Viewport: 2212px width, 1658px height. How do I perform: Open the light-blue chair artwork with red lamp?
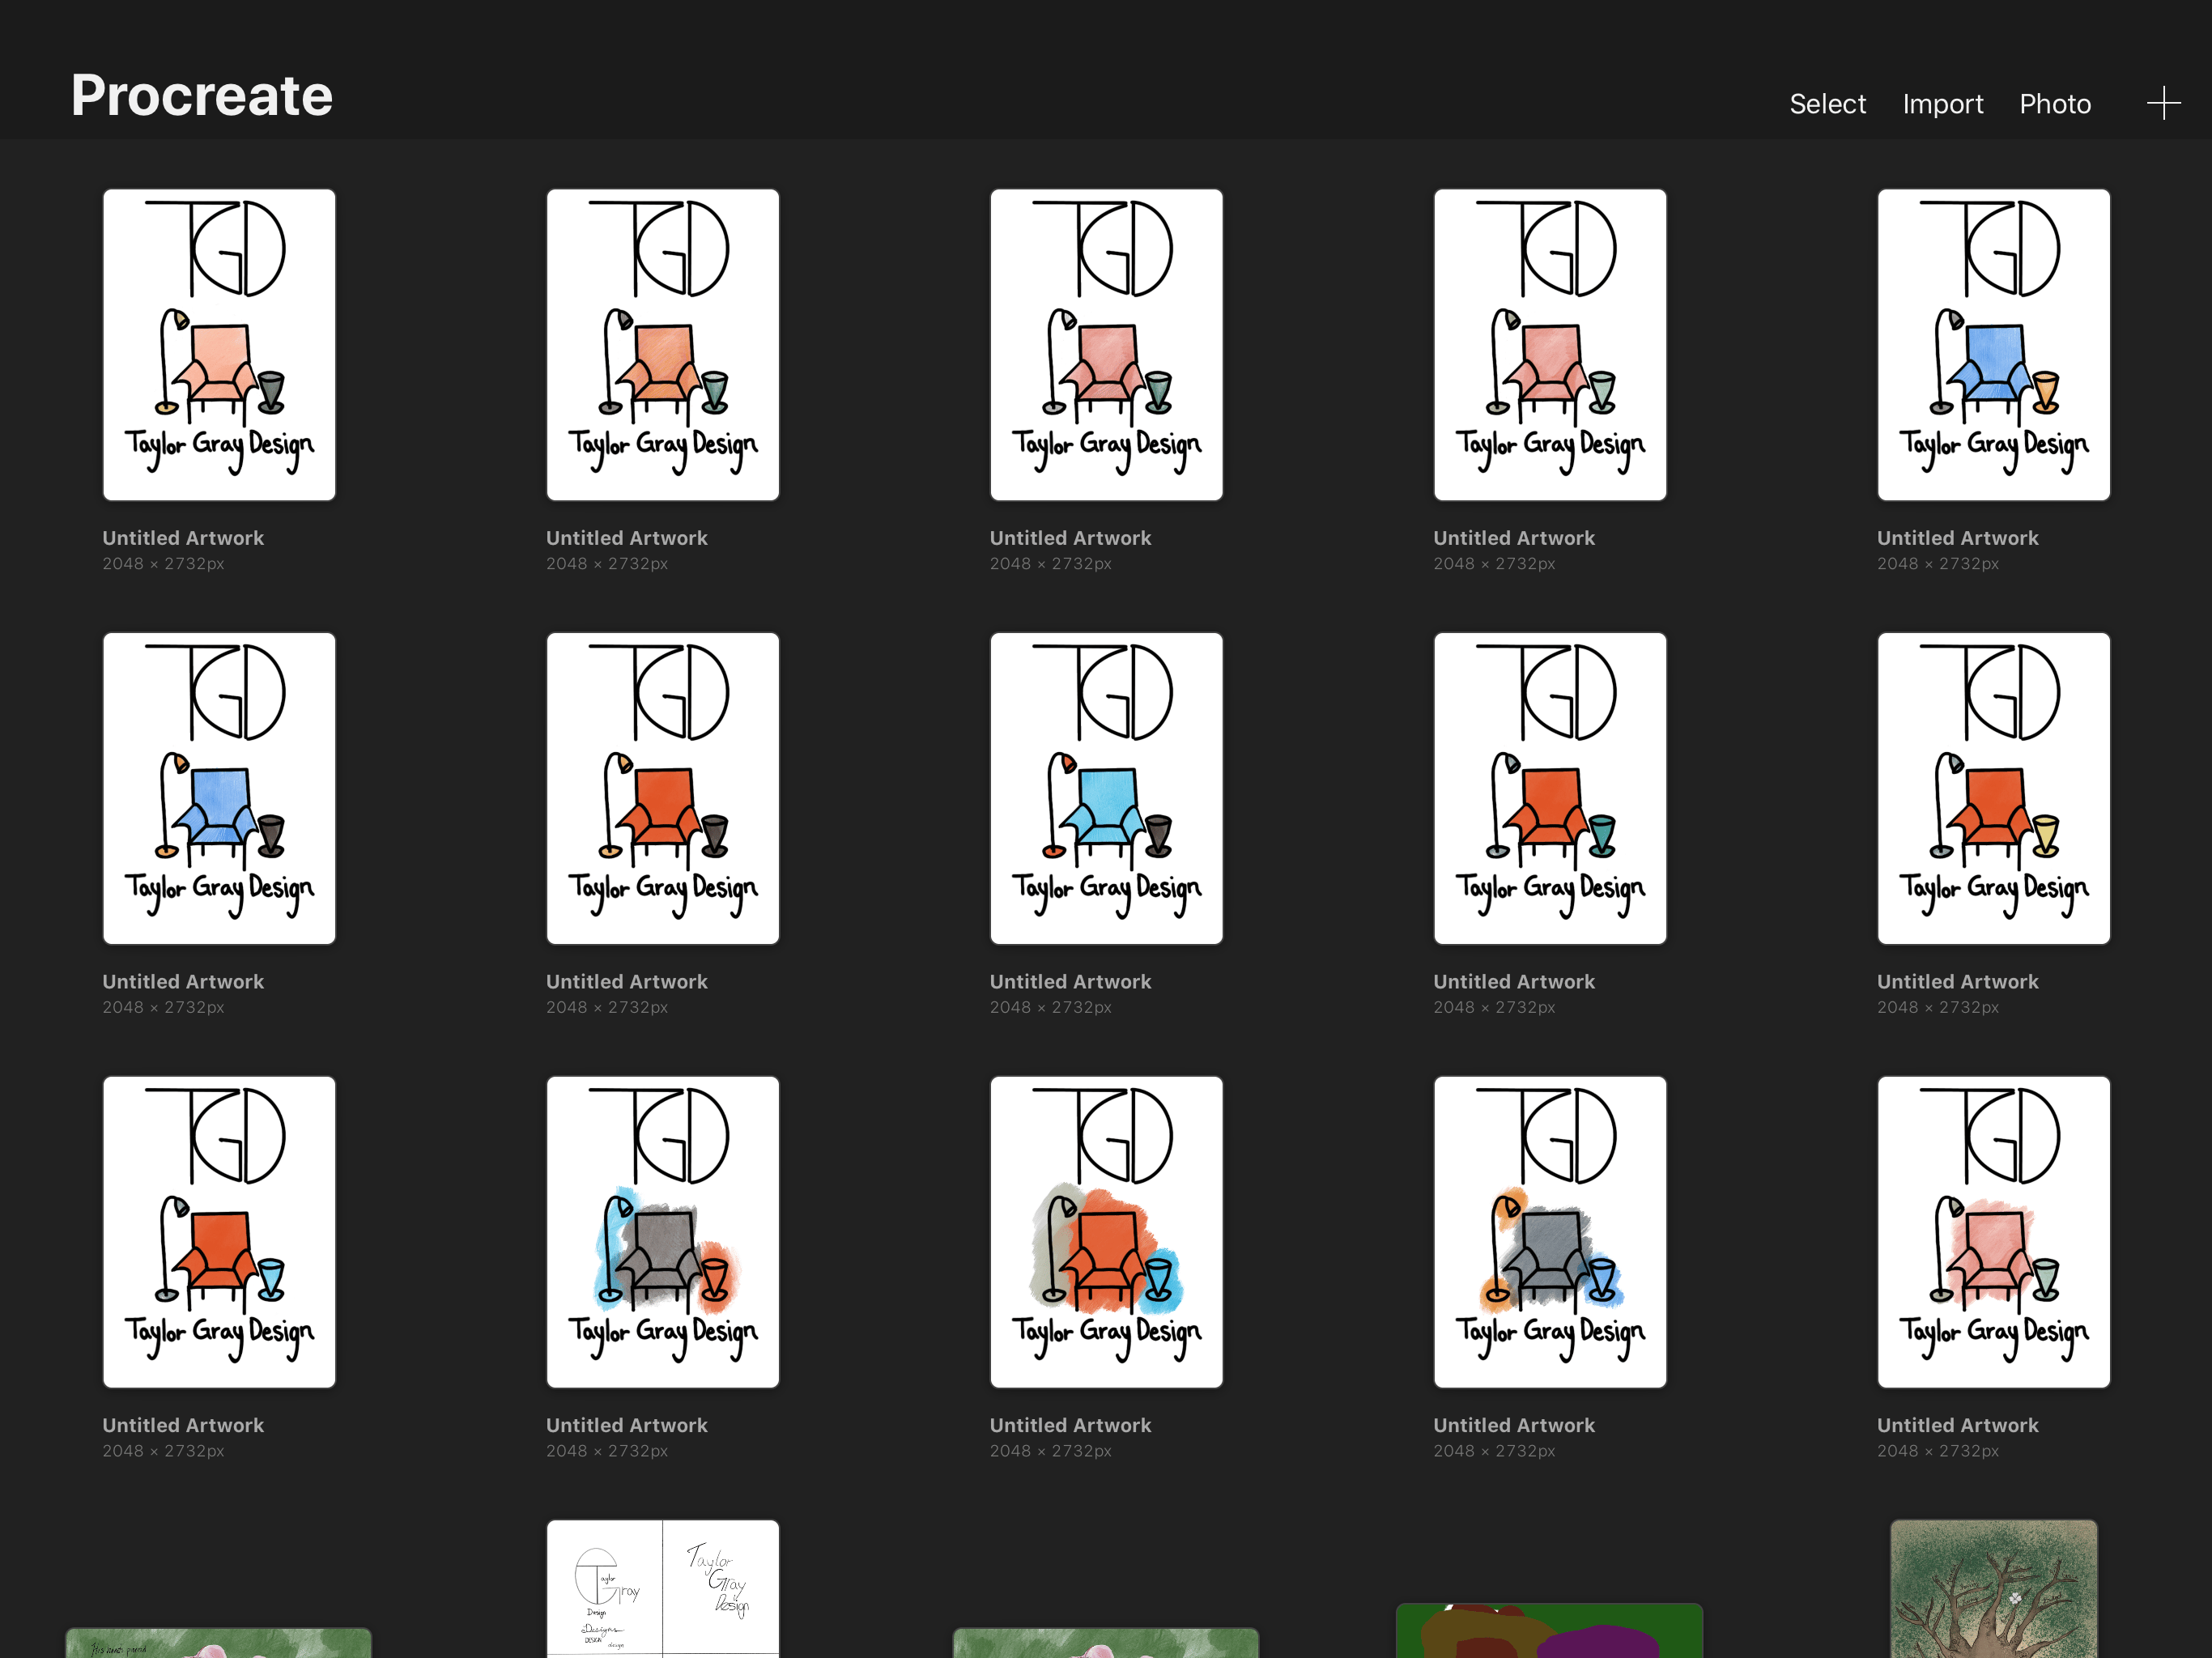[x=1106, y=788]
